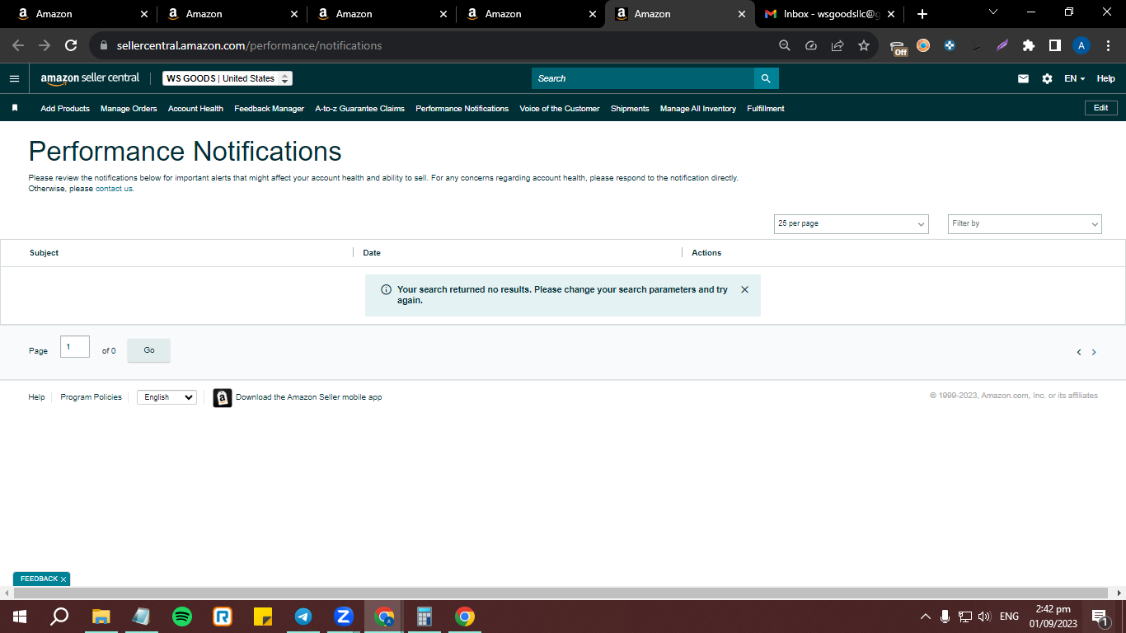Click Download the Amazon Seller mobile app

click(309, 397)
